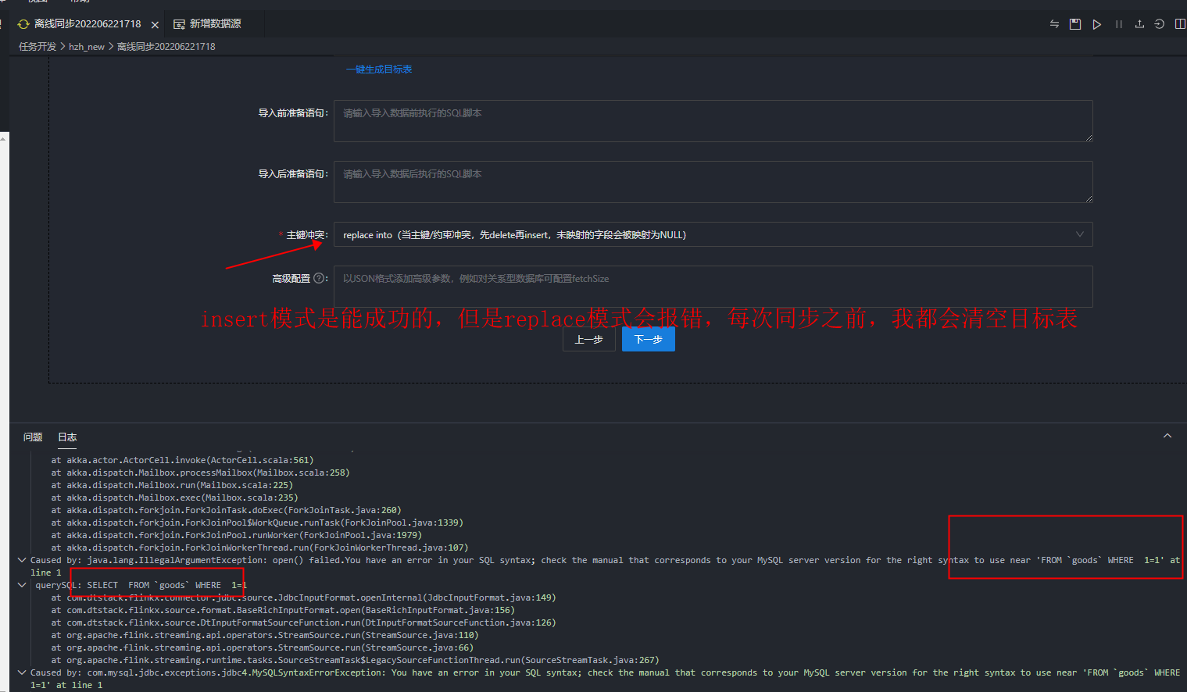Open the help tooltip beside 高级配置

[x=320, y=277]
